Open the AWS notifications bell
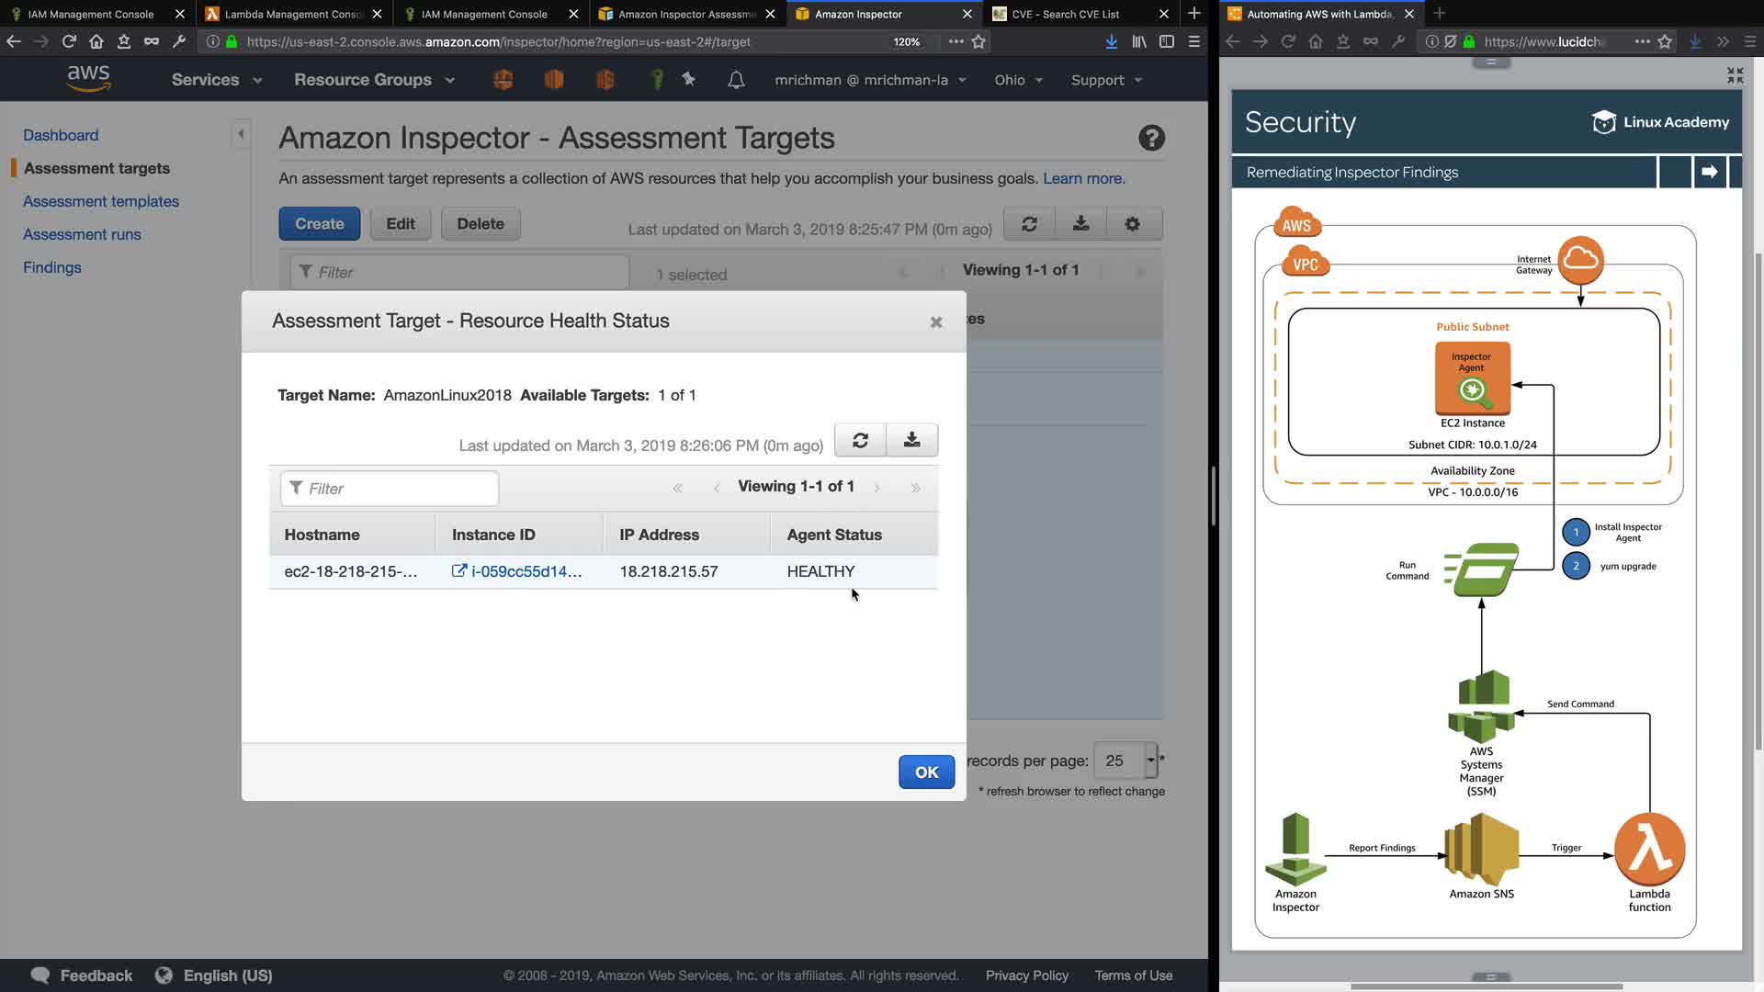Image resolution: width=1764 pixels, height=992 pixels. click(x=736, y=81)
